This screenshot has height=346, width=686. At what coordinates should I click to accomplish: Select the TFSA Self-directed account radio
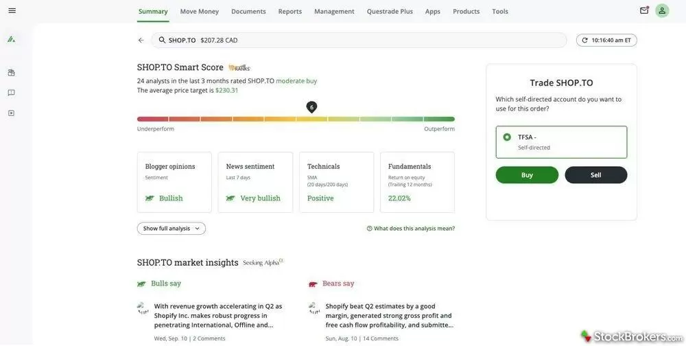507,137
